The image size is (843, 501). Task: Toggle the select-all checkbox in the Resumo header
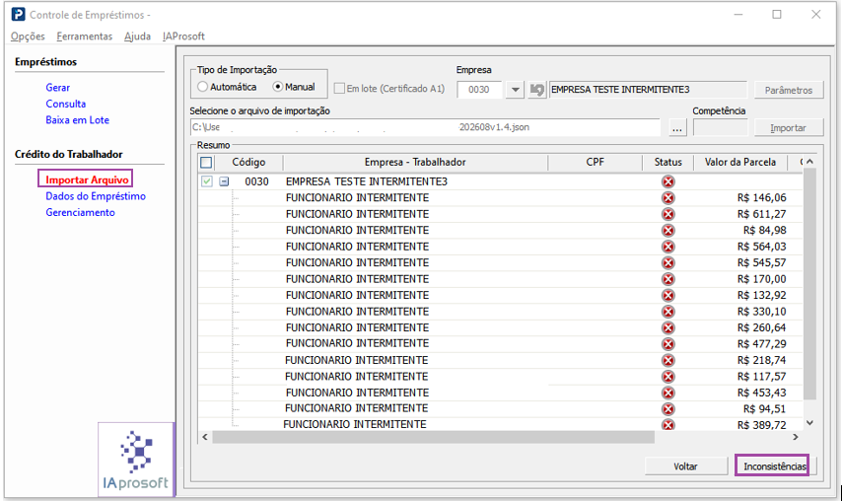point(206,163)
